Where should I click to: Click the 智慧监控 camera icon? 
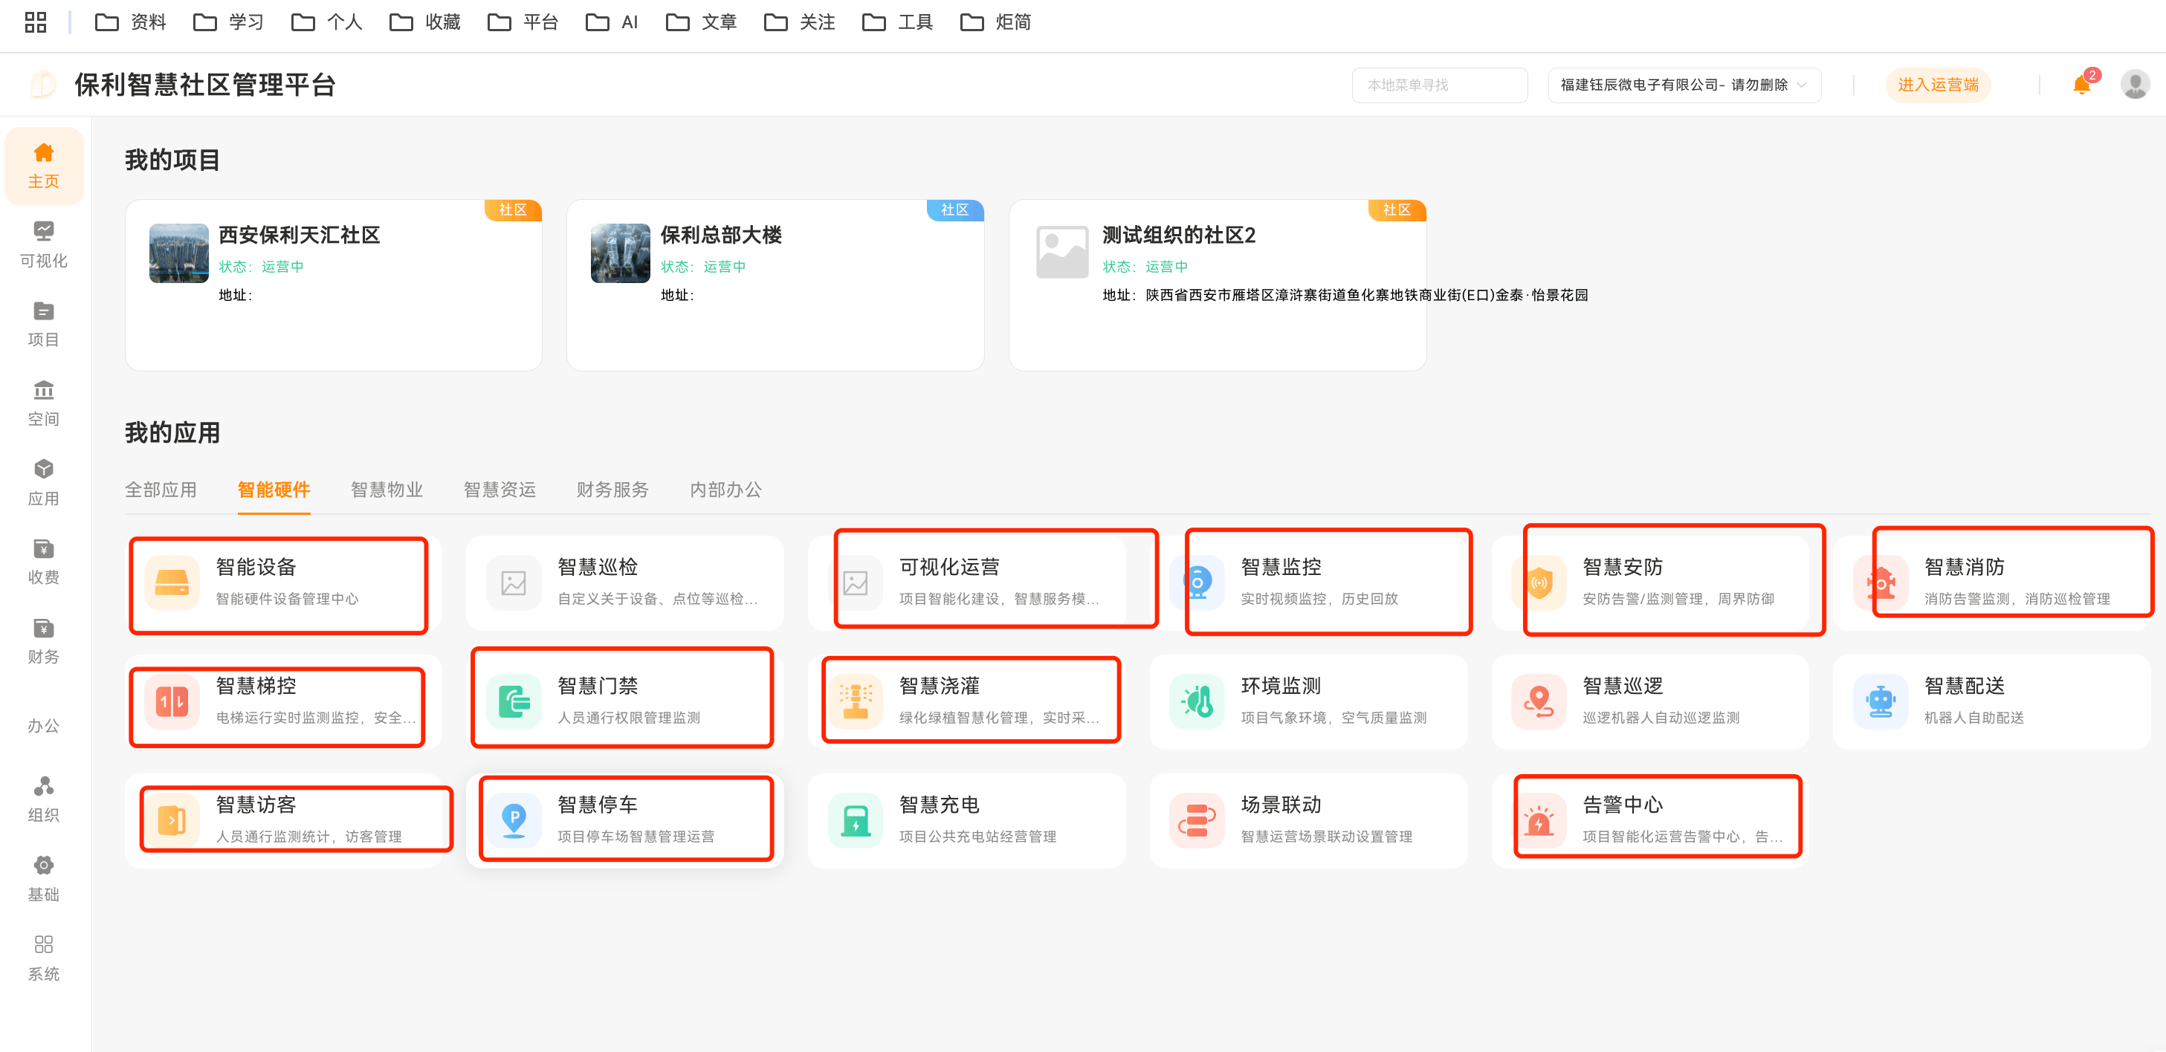pyautogui.click(x=1197, y=582)
